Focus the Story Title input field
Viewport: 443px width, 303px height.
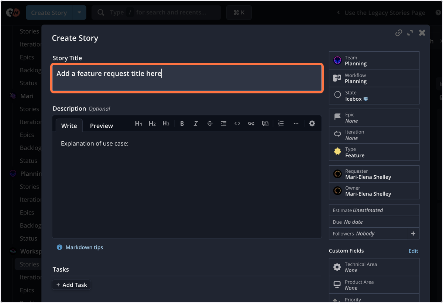[x=187, y=78]
